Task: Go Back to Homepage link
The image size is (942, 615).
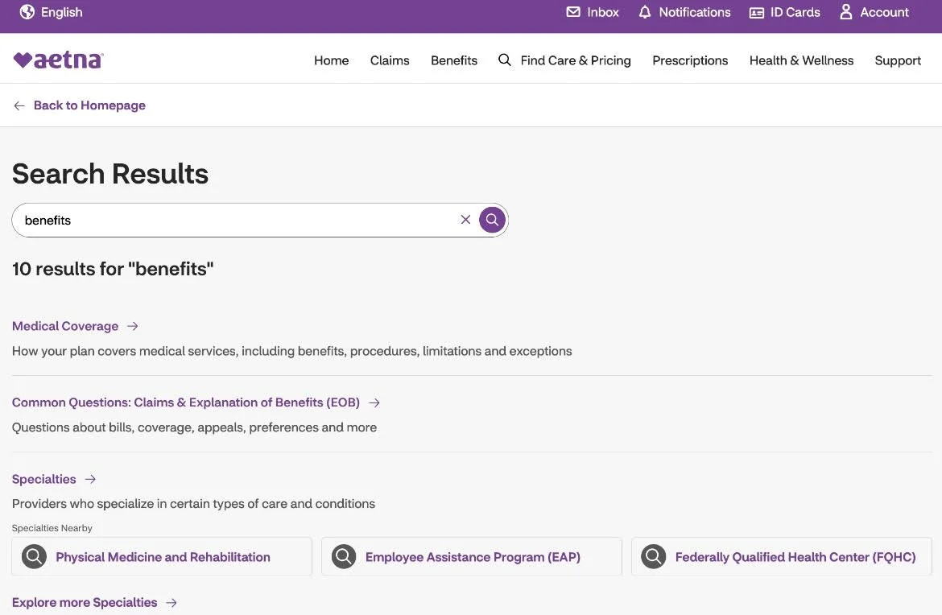Action: coord(89,105)
